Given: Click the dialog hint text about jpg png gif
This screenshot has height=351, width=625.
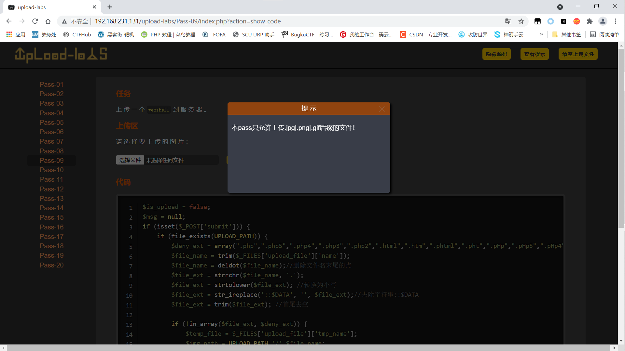Looking at the screenshot, I should [293, 128].
